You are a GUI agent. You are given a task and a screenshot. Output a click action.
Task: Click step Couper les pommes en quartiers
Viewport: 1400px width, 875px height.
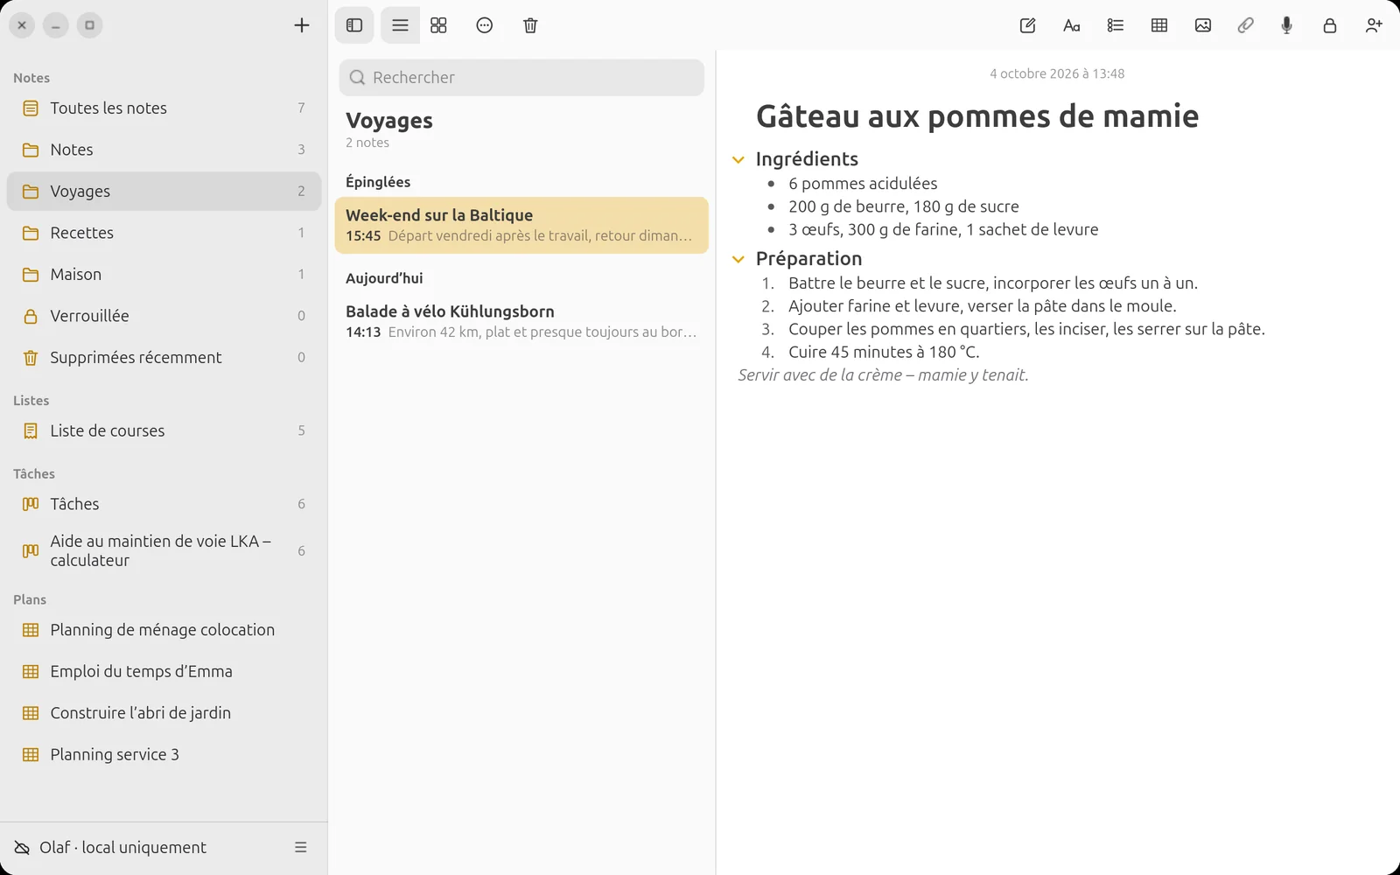[1026, 329]
